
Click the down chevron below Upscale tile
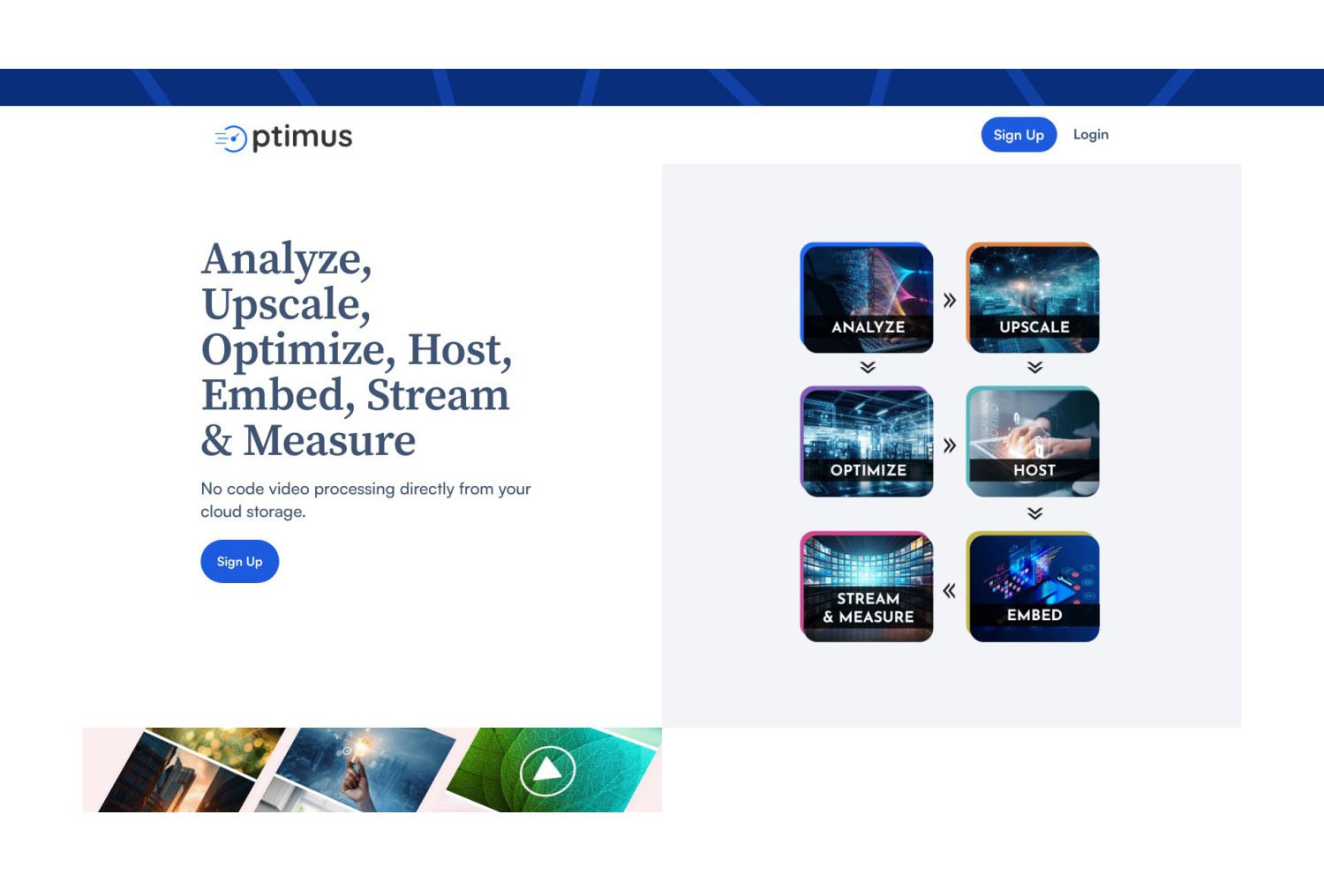click(x=1034, y=367)
